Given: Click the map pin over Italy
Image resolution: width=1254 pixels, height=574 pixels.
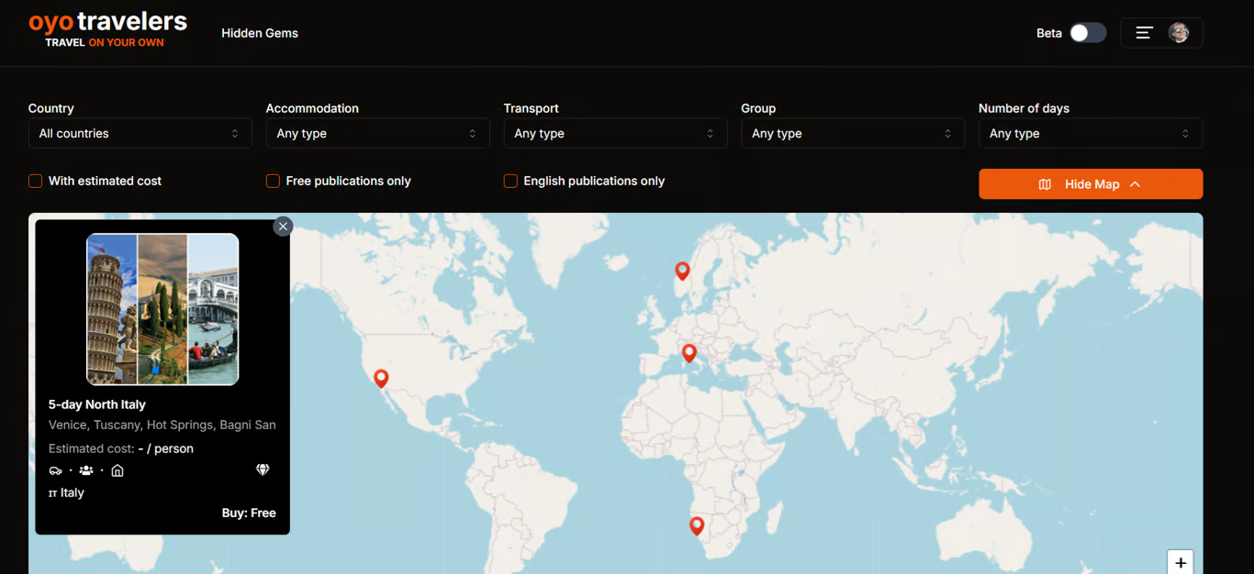Looking at the screenshot, I should 689,353.
